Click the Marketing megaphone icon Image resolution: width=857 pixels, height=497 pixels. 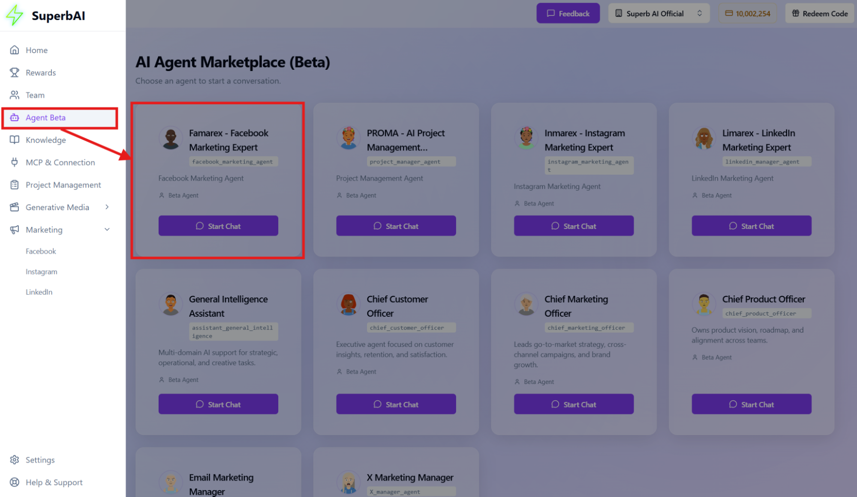(14, 229)
